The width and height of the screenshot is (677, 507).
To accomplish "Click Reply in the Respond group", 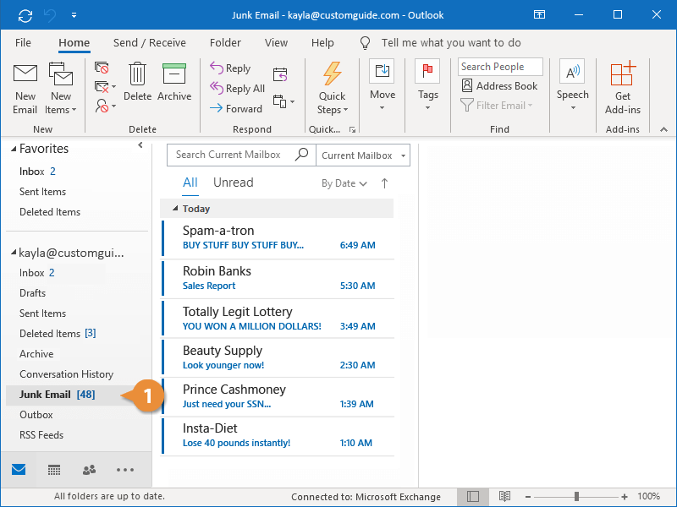I will (230, 68).
